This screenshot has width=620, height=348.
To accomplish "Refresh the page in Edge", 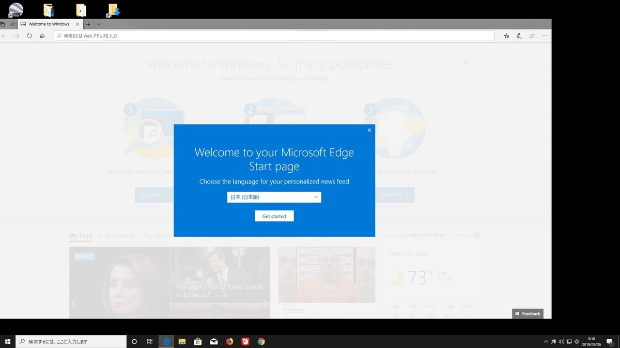I will [29, 36].
